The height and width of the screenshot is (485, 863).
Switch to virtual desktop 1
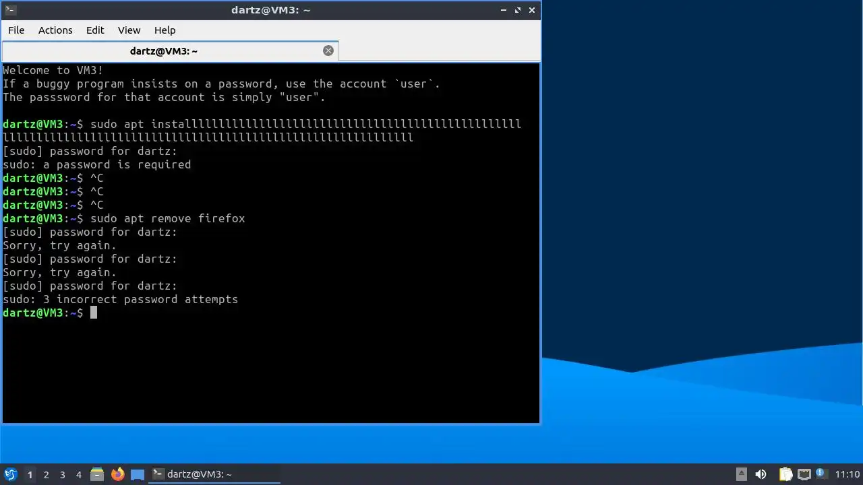[30, 475]
